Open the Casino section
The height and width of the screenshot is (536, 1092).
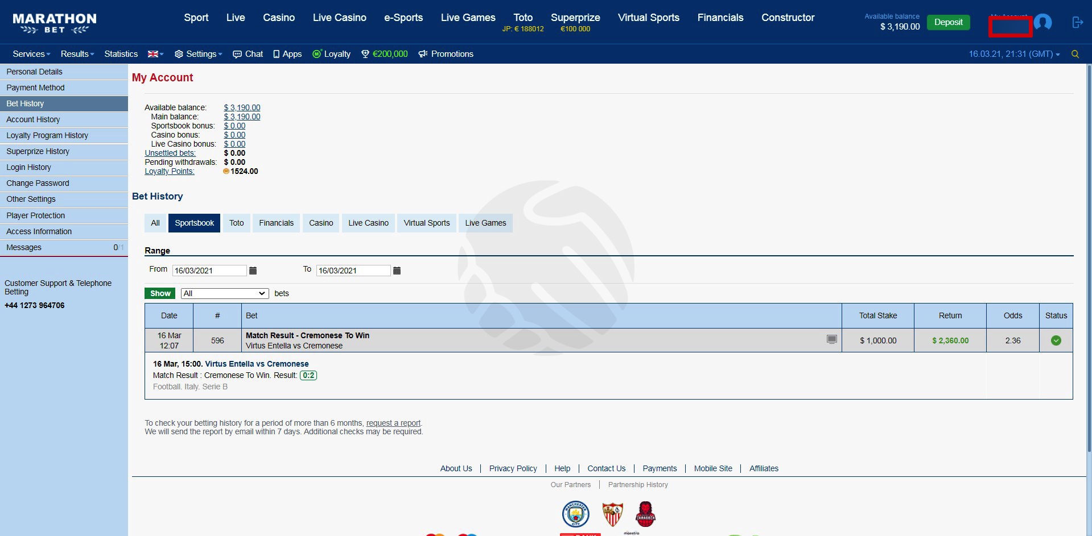[279, 18]
